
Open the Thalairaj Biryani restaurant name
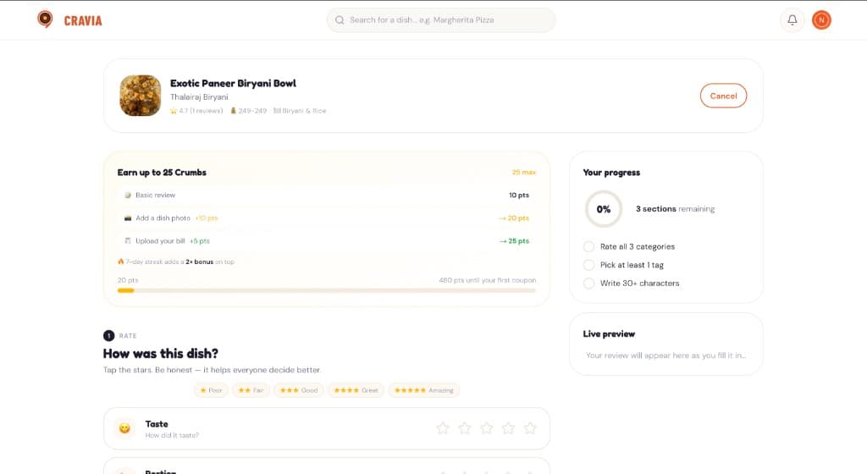[199, 97]
